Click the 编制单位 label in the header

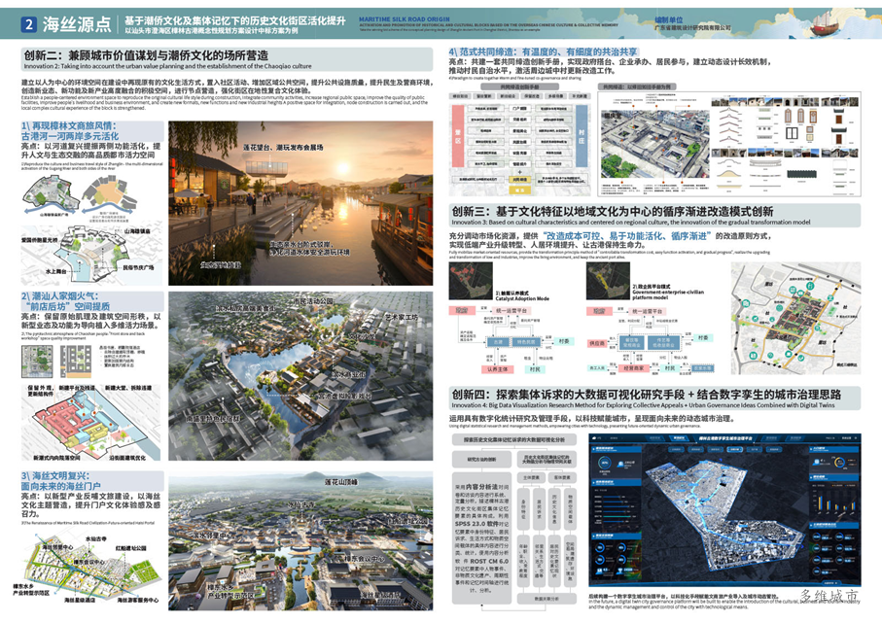point(669,19)
